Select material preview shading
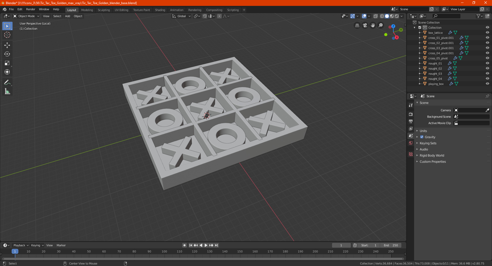Viewport: 492px width, 266px height. click(392, 16)
